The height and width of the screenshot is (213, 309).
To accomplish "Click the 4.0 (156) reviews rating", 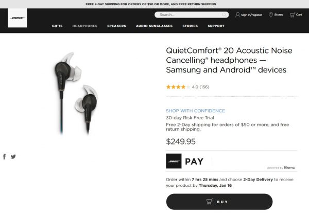I will coord(187,87).
